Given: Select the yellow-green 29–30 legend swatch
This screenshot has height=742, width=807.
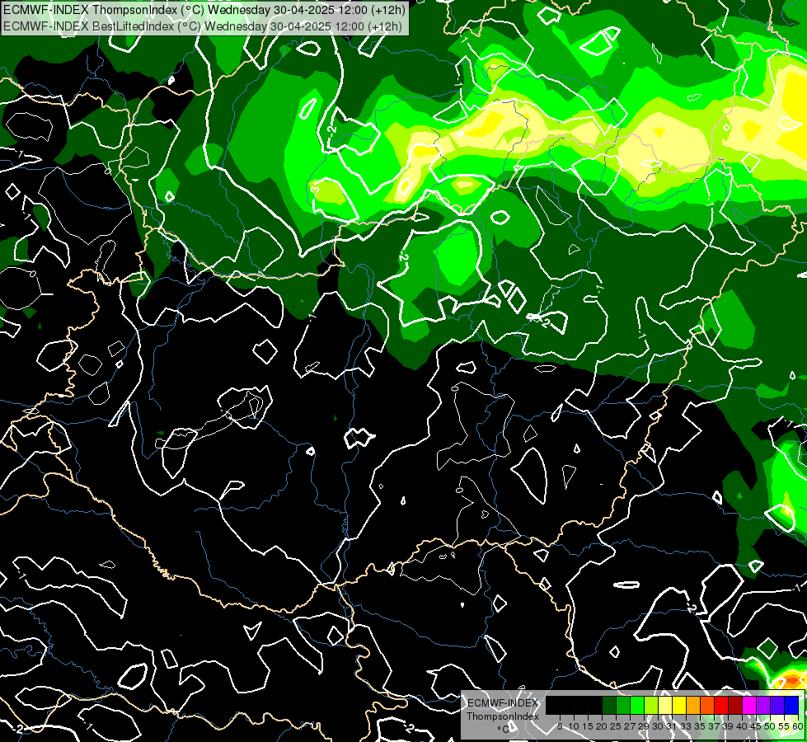Looking at the screenshot, I should pyautogui.click(x=651, y=705).
